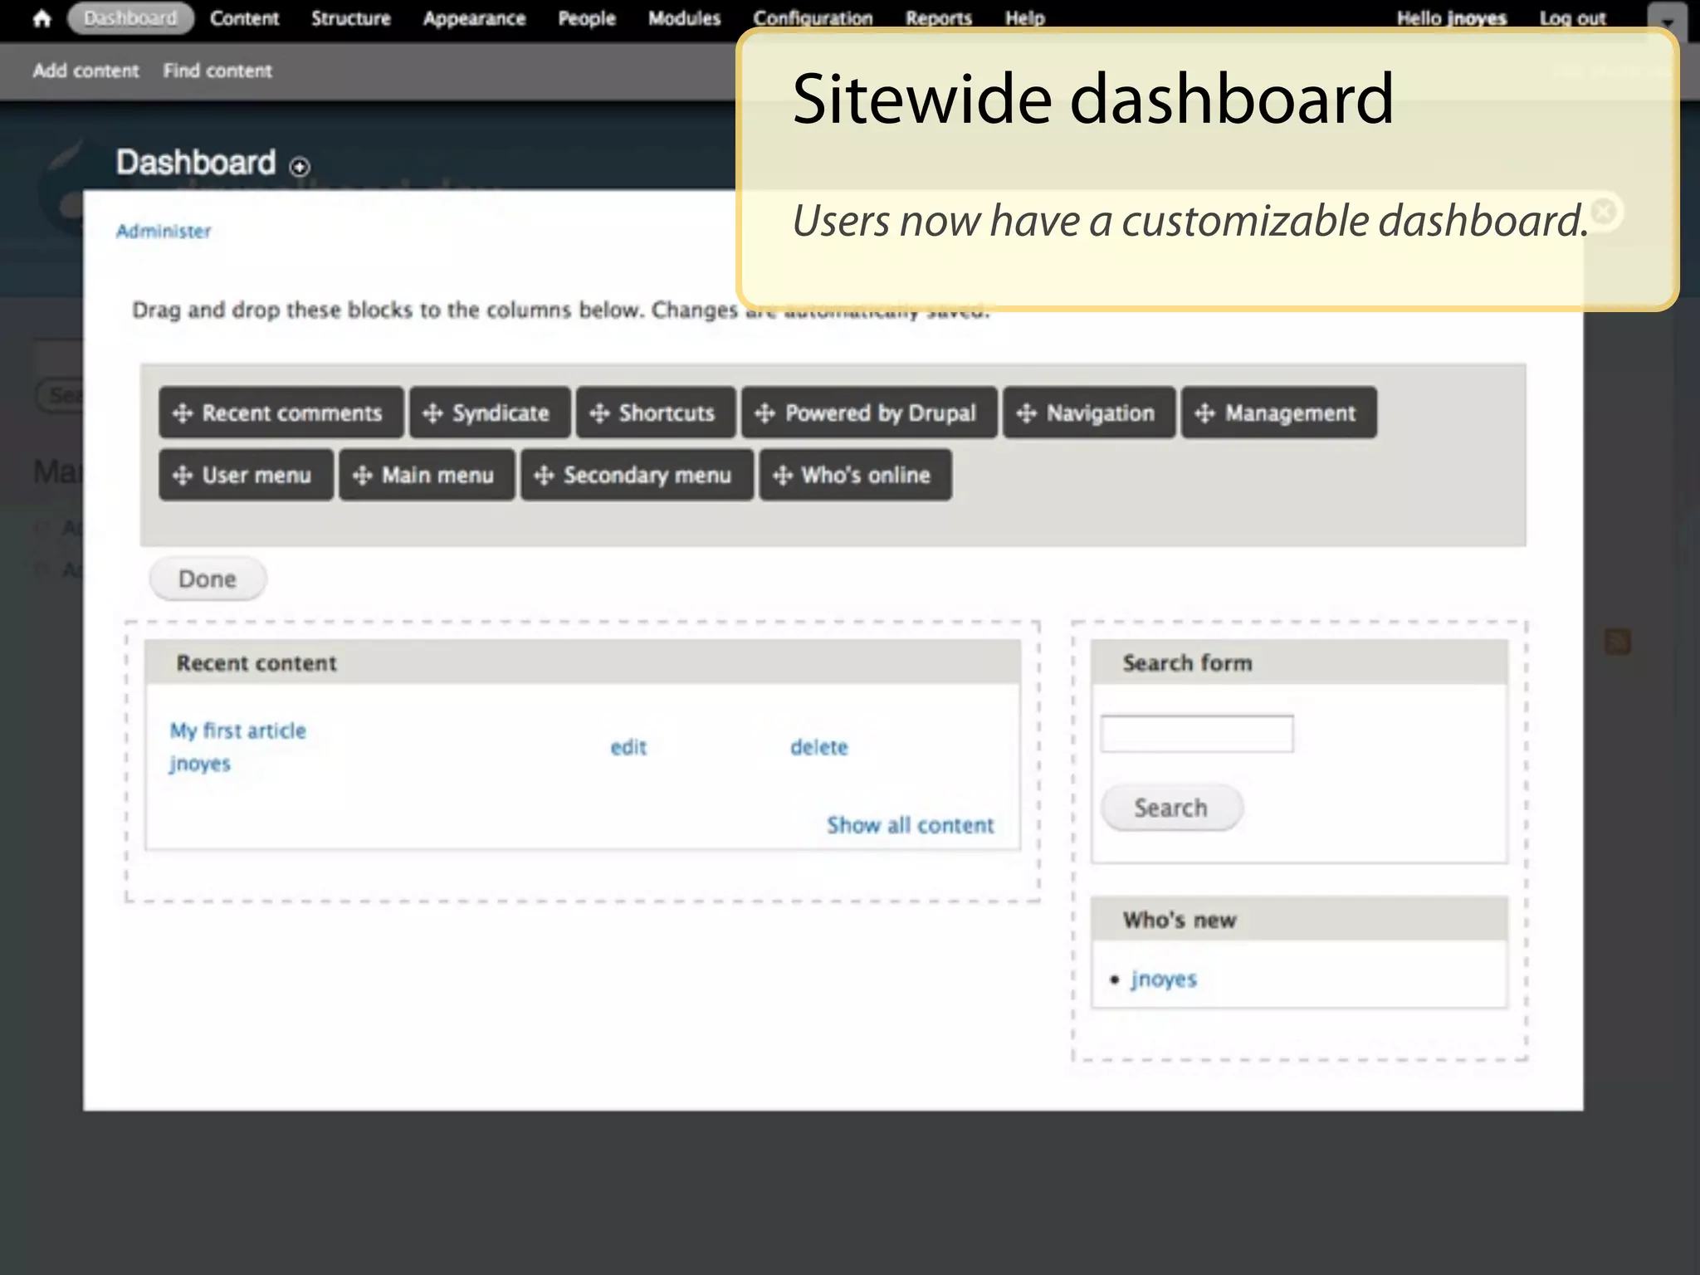This screenshot has height=1275, width=1700.
Task: Click the RSS feed icon
Action: (1617, 642)
